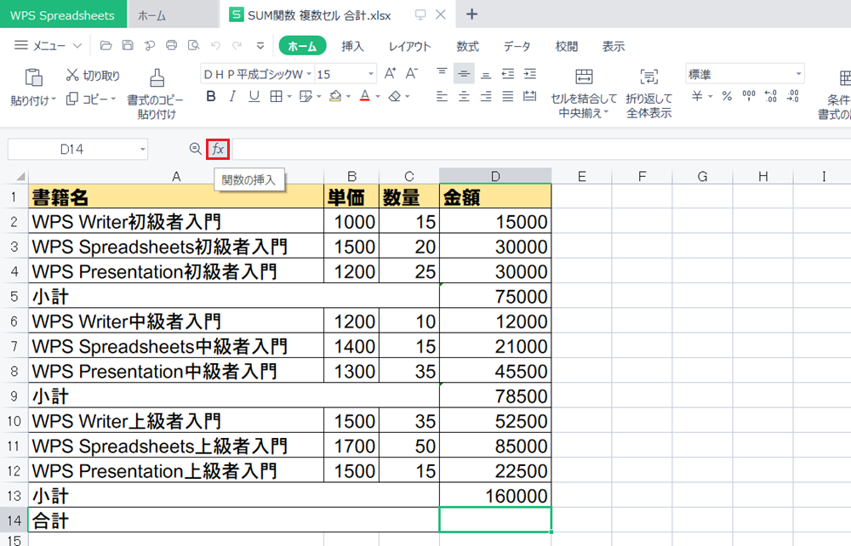Click the redo arrow icon

pyautogui.click(x=237, y=46)
